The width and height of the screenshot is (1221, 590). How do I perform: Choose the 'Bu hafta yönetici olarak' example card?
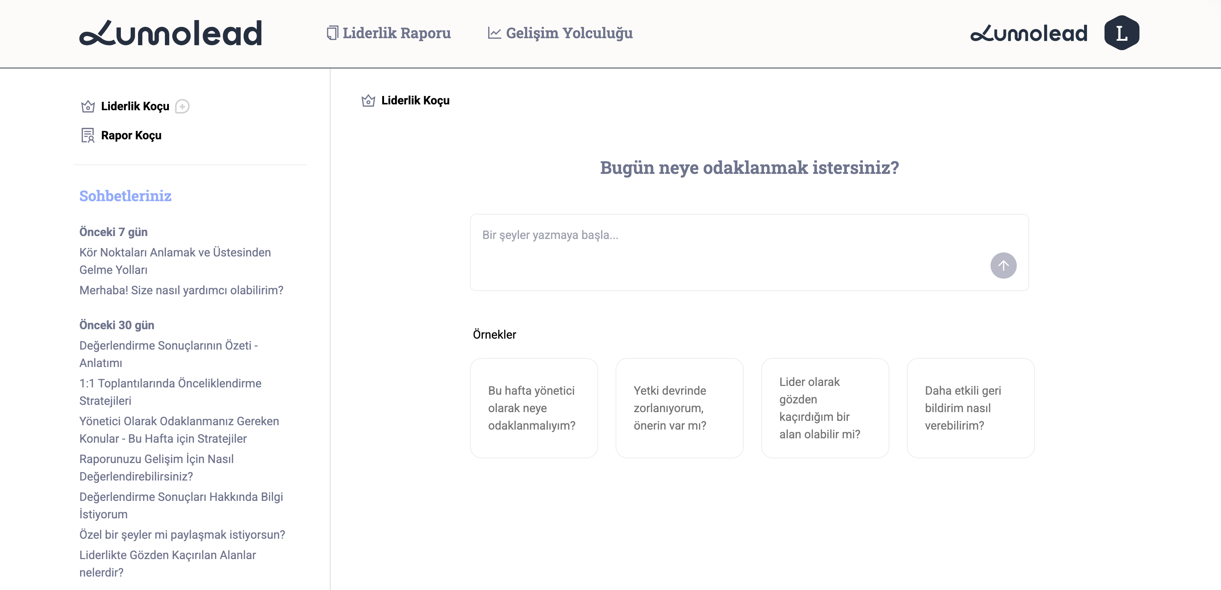pos(534,408)
